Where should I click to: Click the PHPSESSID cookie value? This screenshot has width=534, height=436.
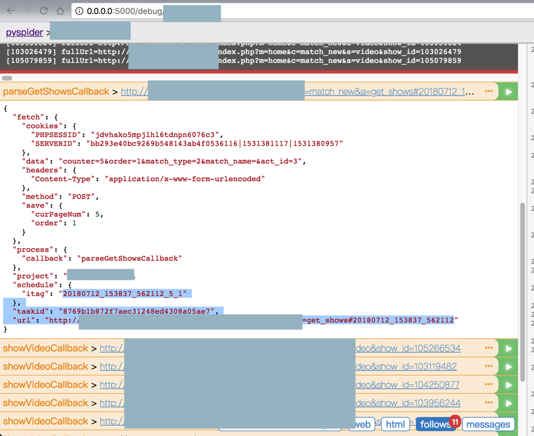(155, 135)
